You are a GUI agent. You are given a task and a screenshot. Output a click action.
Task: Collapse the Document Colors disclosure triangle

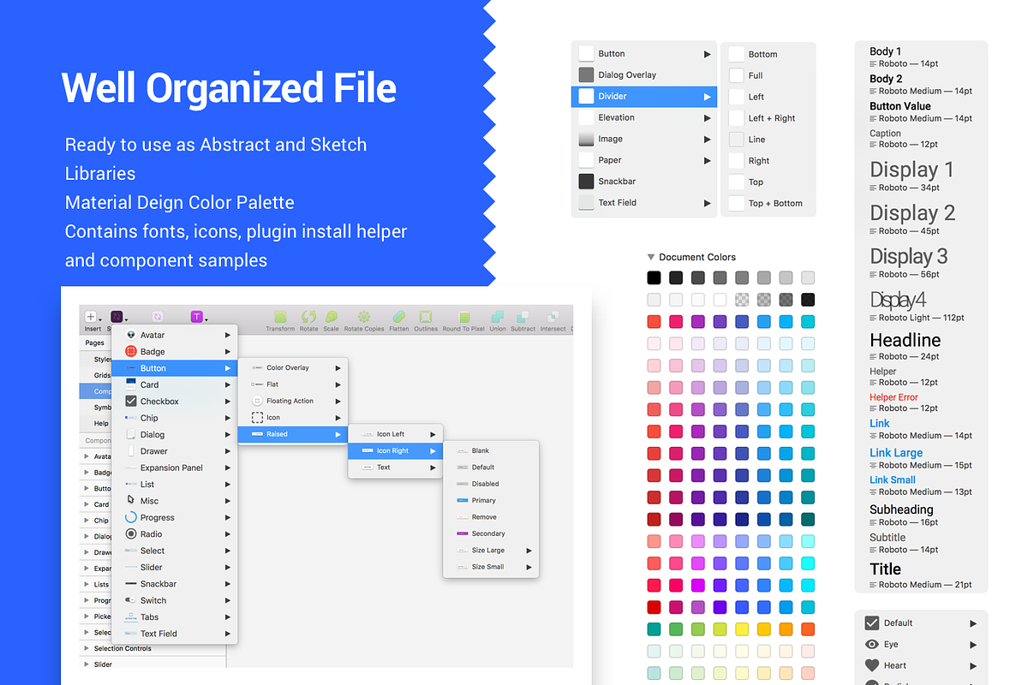651,257
